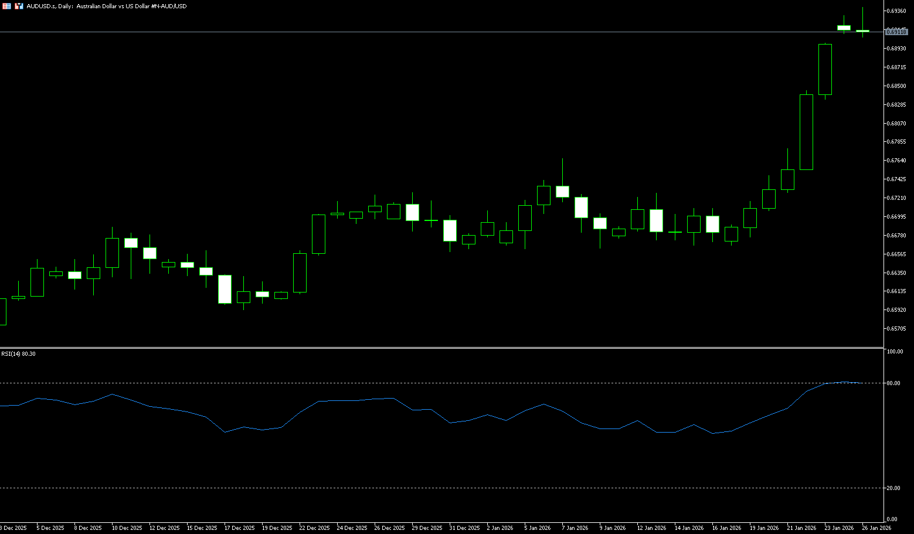The width and height of the screenshot is (914, 534).
Task: Click the latest candle on 26 Jan 2026
Action: coord(862,30)
